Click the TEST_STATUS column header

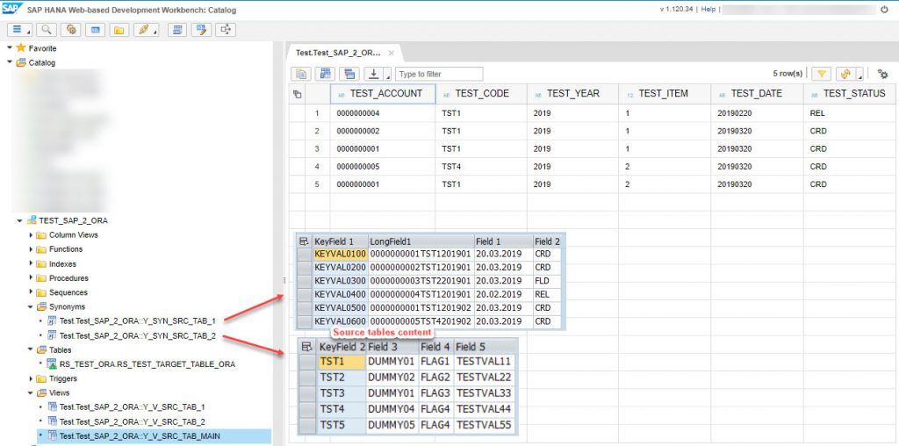(850, 93)
